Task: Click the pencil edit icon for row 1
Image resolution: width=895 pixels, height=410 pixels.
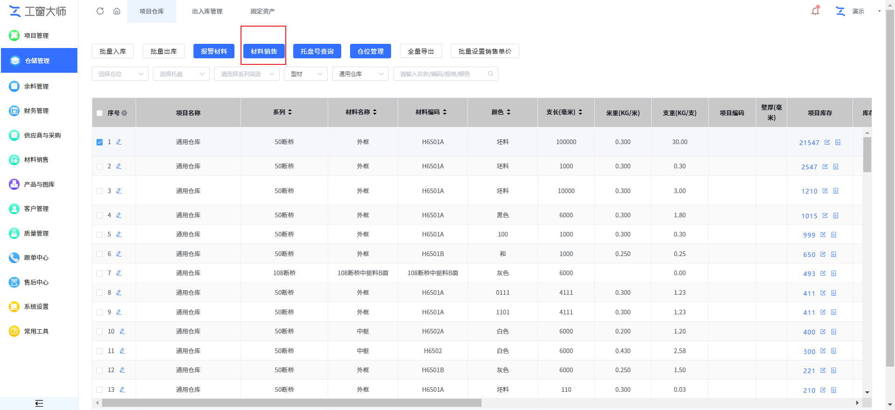Action: (119, 142)
